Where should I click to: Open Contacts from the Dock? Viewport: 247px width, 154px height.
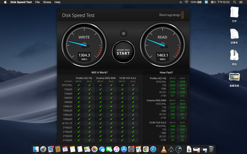point(58,149)
